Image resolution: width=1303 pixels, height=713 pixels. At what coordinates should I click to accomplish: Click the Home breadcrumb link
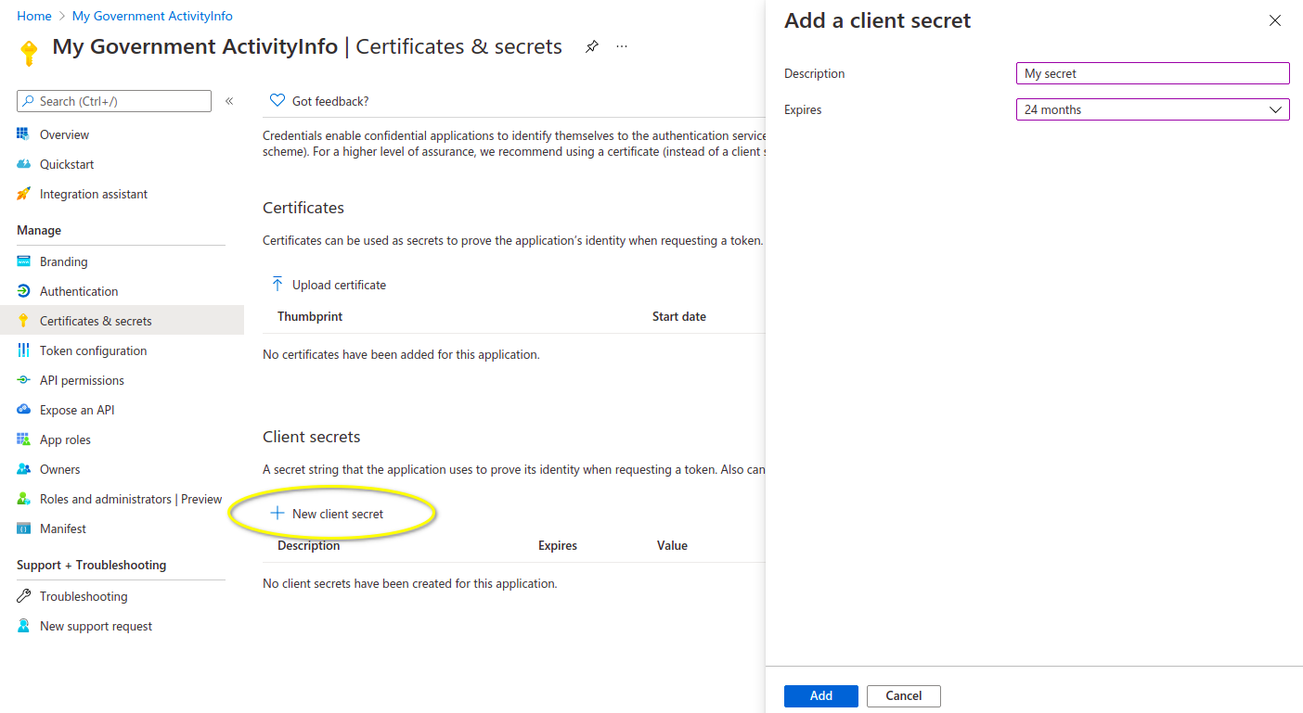coord(34,16)
